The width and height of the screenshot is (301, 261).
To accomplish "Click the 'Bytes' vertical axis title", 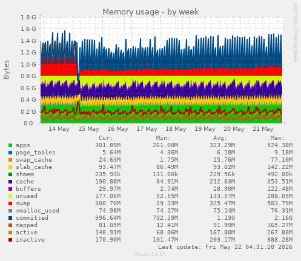I will [x=6, y=70].
